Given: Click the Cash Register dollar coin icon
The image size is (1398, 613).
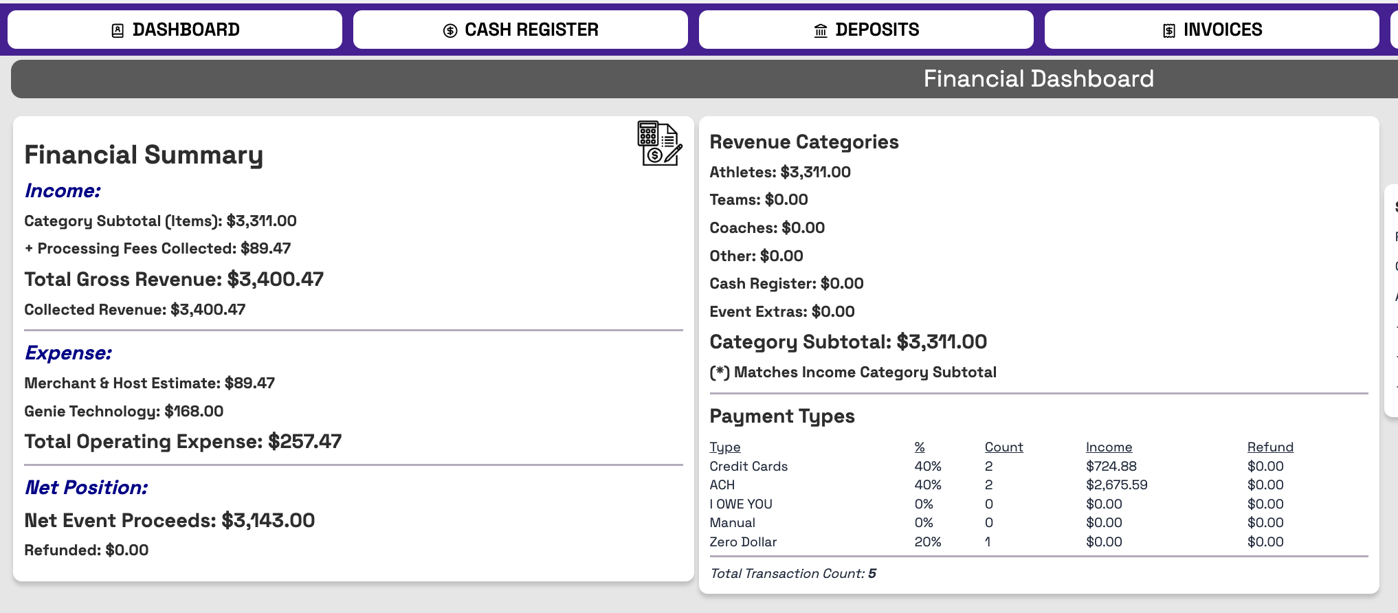Looking at the screenshot, I should [450, 30].
